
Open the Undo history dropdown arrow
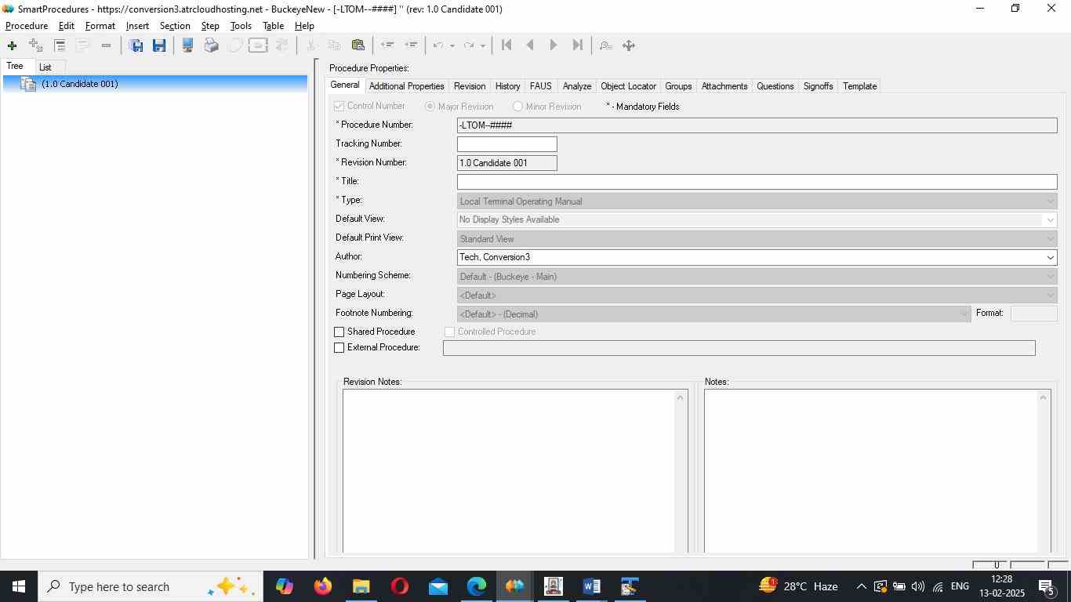(x=452, y=45)
